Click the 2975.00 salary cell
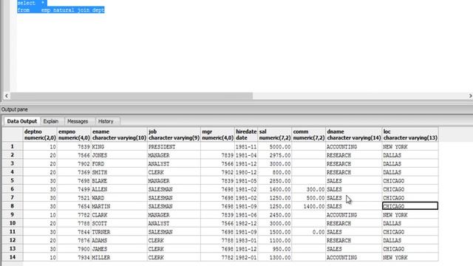473x266 pixels. [x=274, y=155]
